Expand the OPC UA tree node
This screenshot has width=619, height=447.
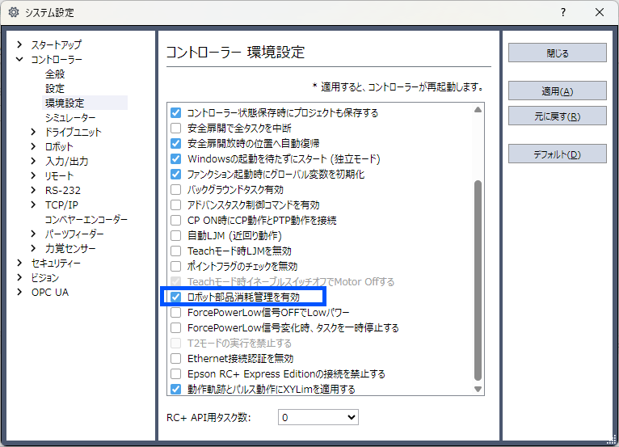(x=19, y=293)
